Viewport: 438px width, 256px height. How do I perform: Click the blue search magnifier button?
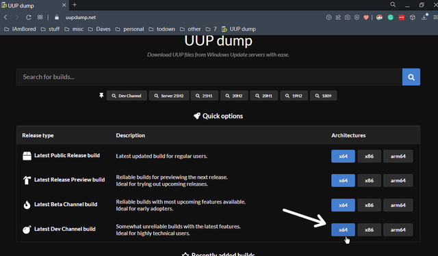(411, 77)
